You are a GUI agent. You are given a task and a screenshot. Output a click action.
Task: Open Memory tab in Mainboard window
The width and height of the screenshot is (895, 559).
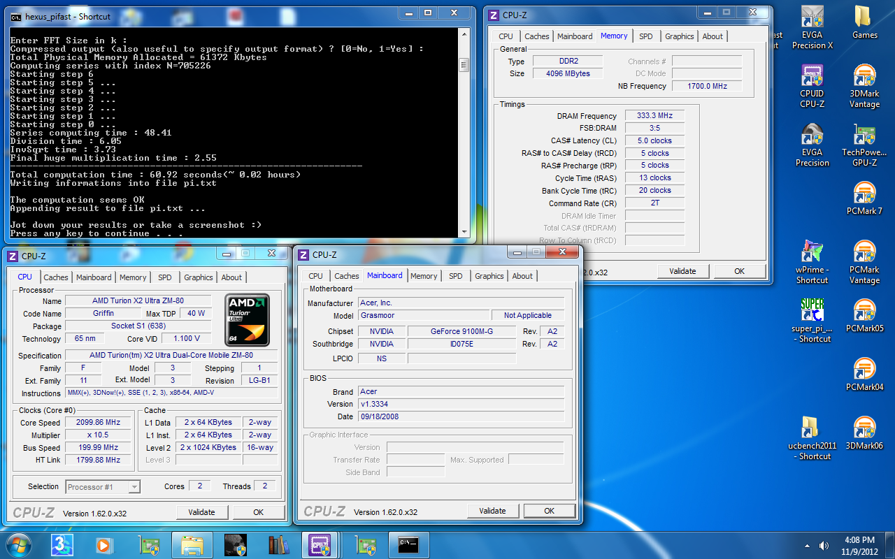coord(424,276)
